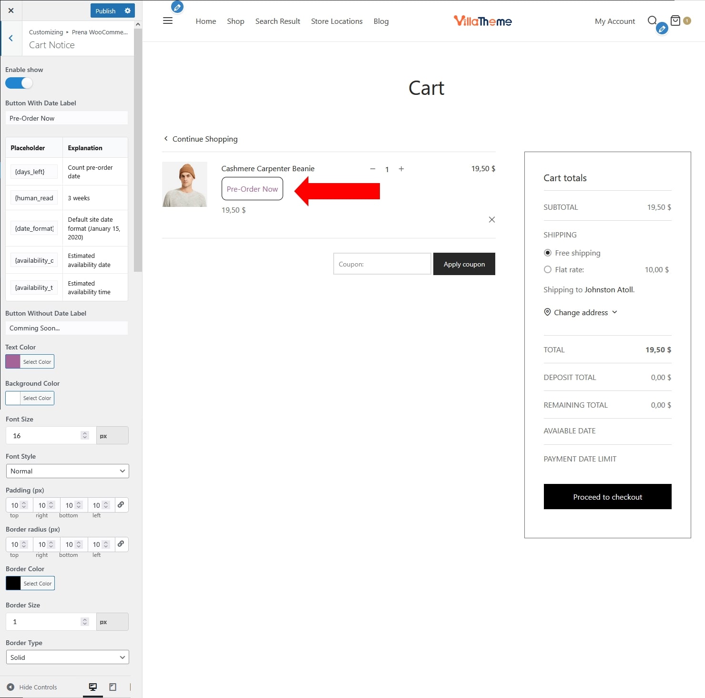Click the search magnifier icon in header
This screenshot has height=698, width=705.
pyautogui.click(x=652, y=21)
